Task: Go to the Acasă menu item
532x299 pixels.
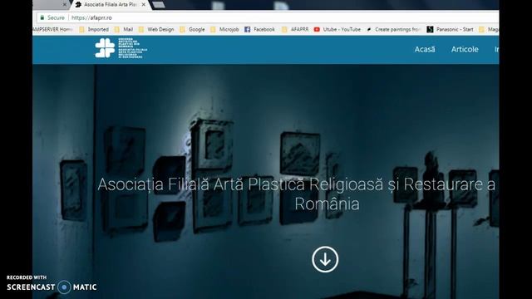Action: [x=425, y=50]
